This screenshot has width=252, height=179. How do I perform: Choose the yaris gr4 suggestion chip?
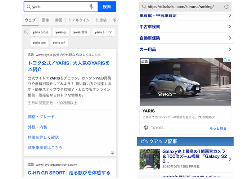59,42
